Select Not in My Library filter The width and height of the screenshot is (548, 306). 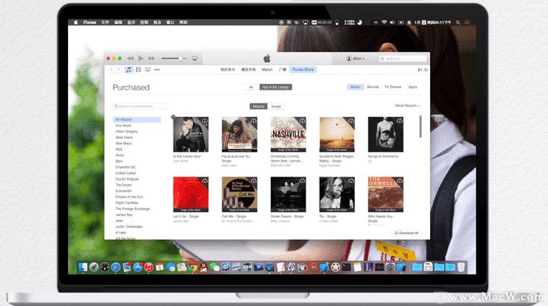pyautogui.click(x=276, y=87)
